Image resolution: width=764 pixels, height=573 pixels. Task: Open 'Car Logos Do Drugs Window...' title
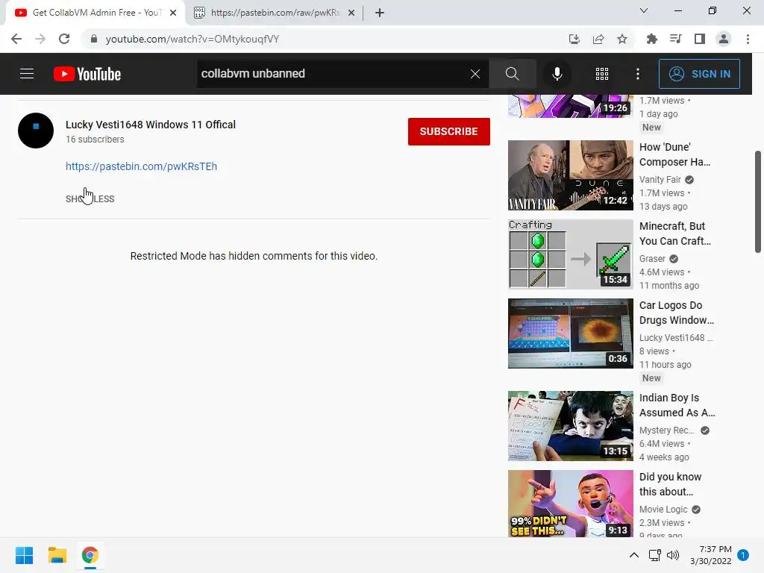coord(676,313)
